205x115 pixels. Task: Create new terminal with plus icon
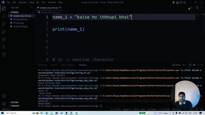[184, 65]
